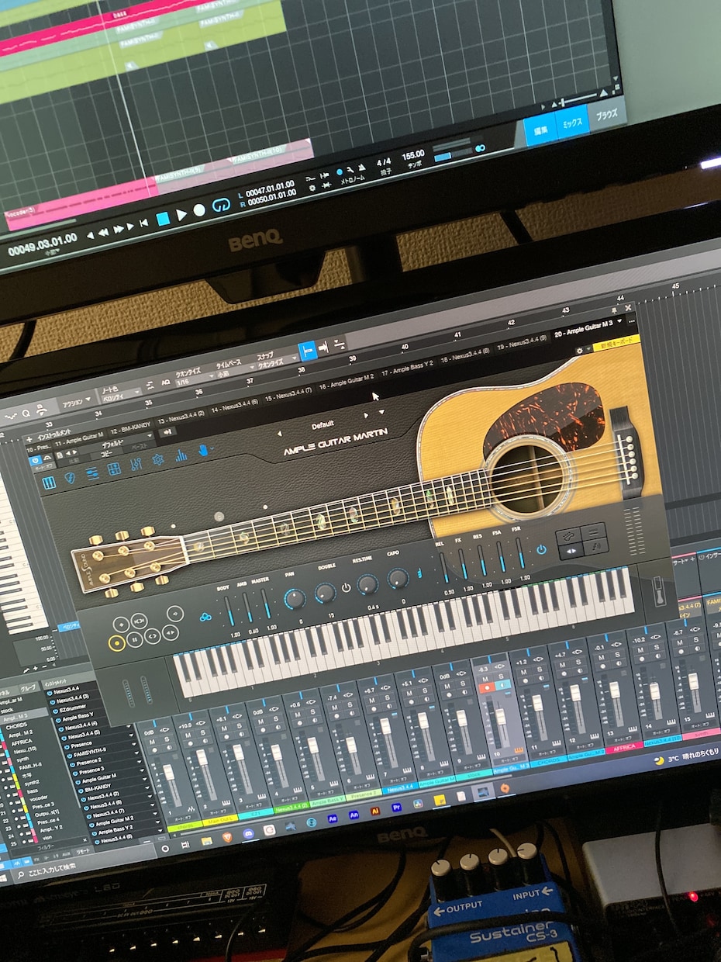Click the Stop button in upper monitor transport
This screenshot has width=721, height=962.
pos(164,219)
